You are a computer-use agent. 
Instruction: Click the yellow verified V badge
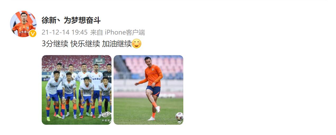pos(32,33)
